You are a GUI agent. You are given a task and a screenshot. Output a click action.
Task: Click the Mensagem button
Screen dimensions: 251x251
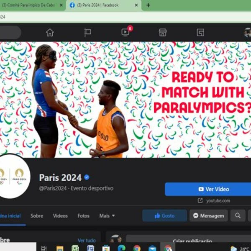(x=208, y=215)
